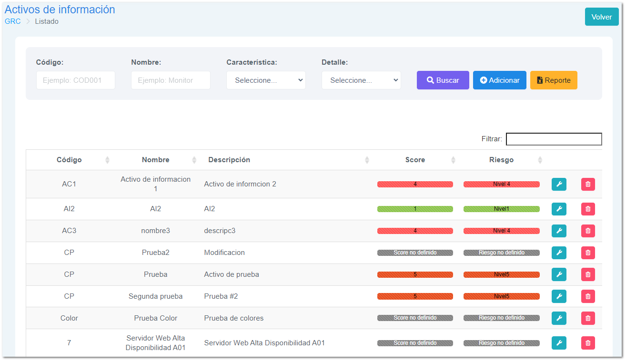Delete the Segunda prueba asset
This screenshot has height=361, width=626.
tap(588, 296)
